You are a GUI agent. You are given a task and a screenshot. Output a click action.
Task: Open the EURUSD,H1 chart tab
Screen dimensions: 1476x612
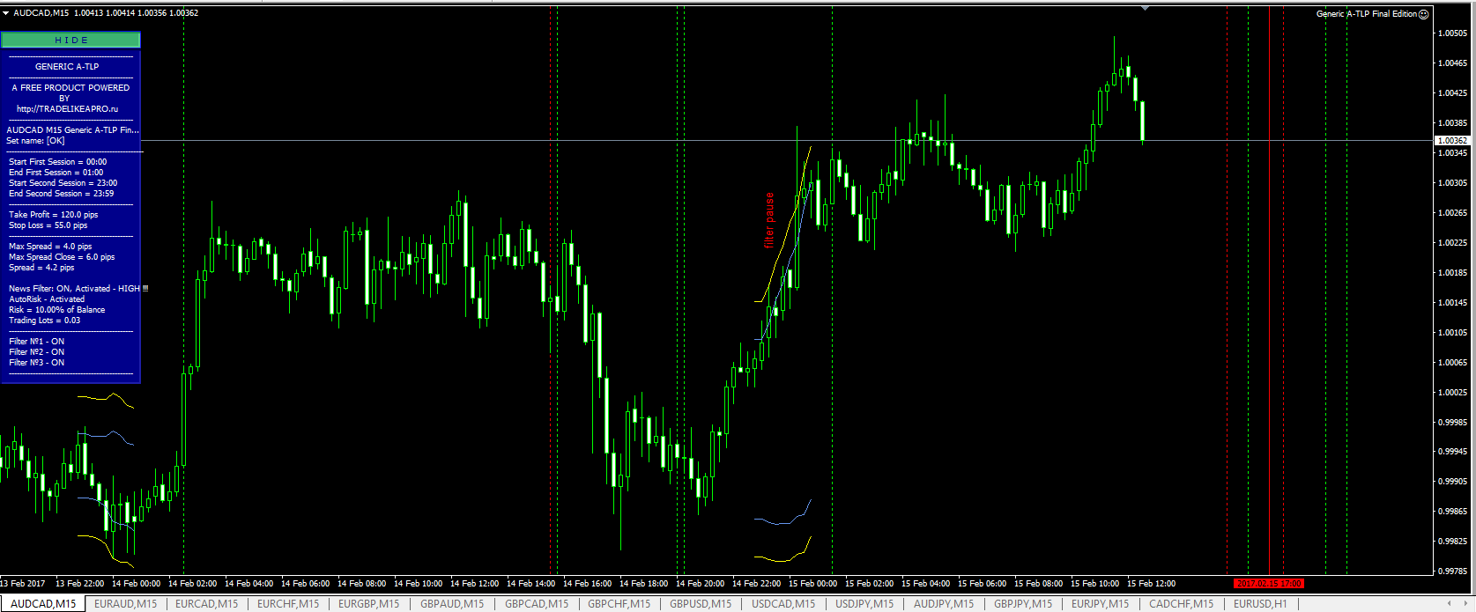1260,604
